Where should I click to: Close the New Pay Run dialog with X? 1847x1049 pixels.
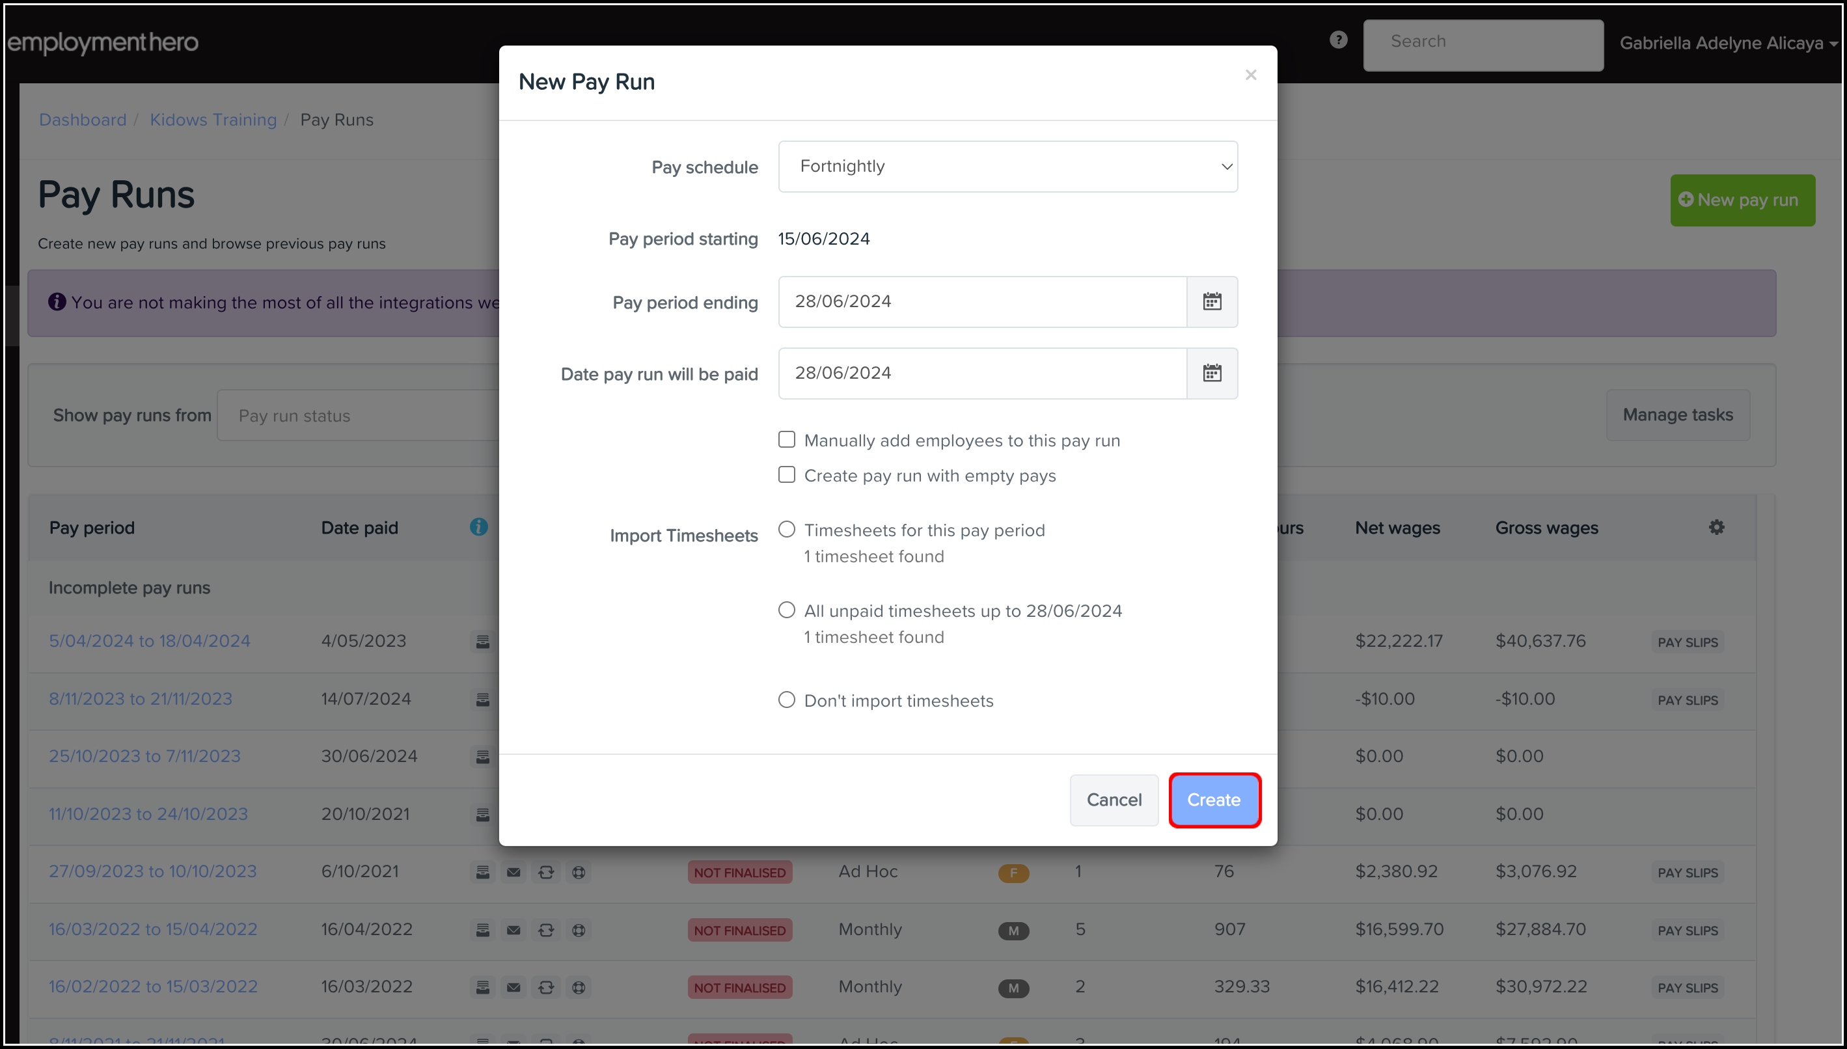(1251, 75)
